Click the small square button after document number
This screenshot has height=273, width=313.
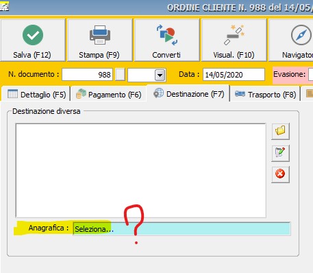(120, 75)
